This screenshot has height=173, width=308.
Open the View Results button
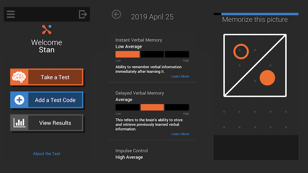(x=47, y=123)
